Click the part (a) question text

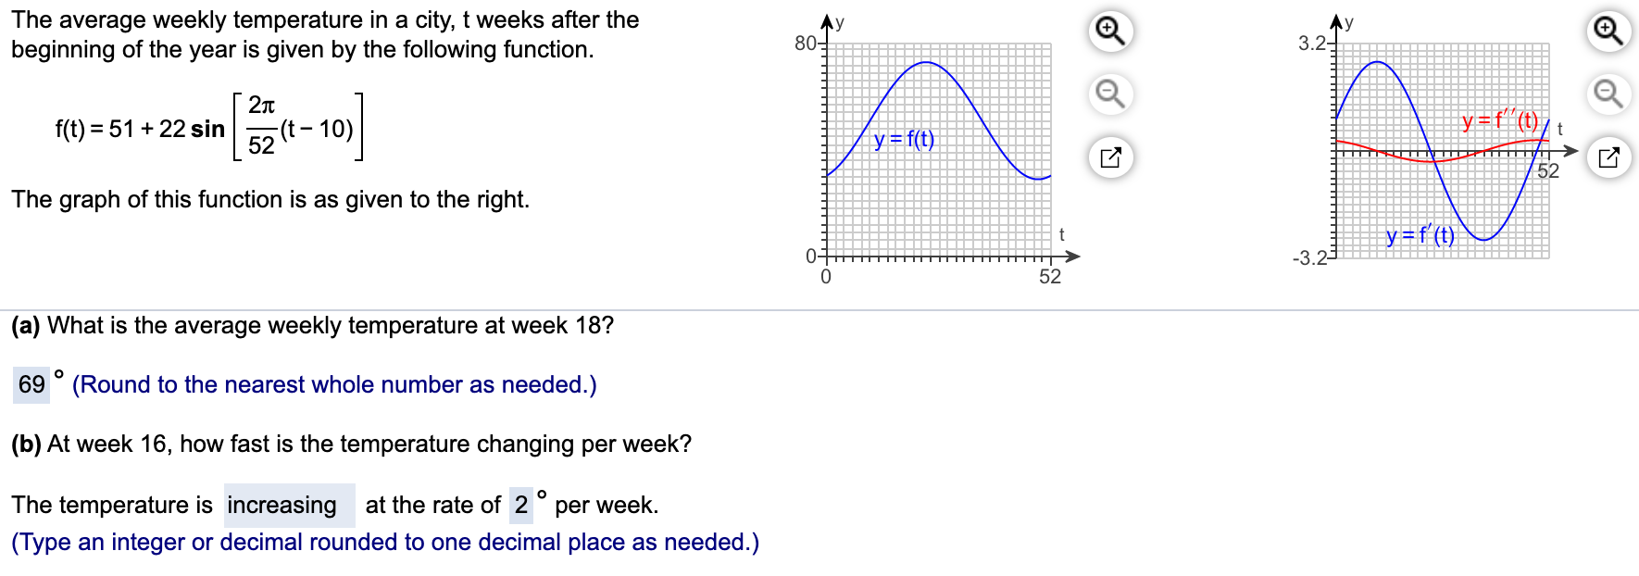(x=310, y=325)
